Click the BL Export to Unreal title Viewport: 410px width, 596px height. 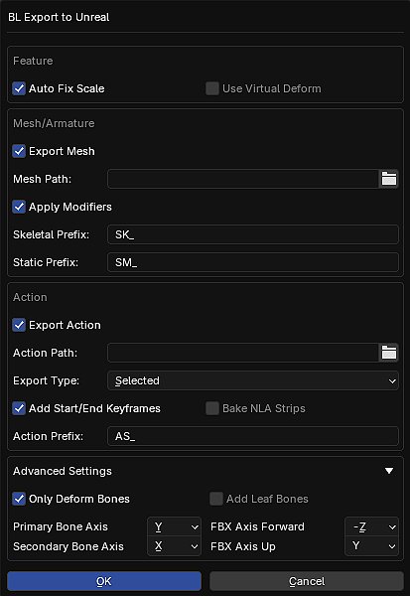pyautogui.click(x=59, y=17)
